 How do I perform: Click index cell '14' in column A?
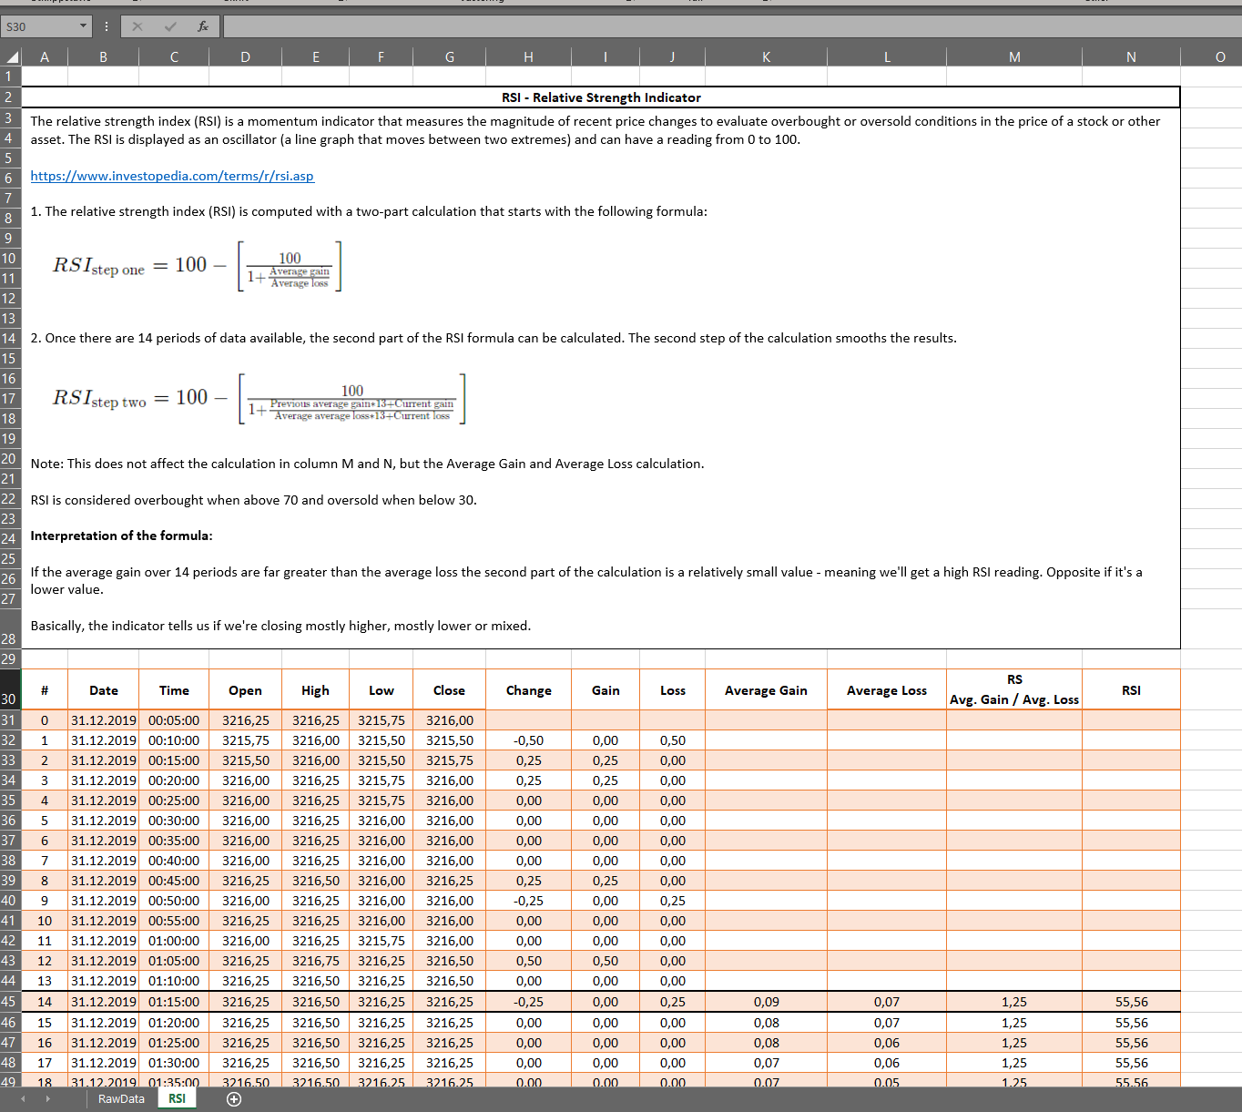(x=45, y=1002)
